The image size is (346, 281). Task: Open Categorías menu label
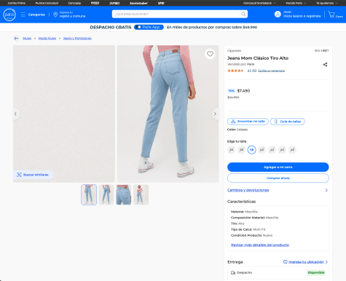click(36, 15)
